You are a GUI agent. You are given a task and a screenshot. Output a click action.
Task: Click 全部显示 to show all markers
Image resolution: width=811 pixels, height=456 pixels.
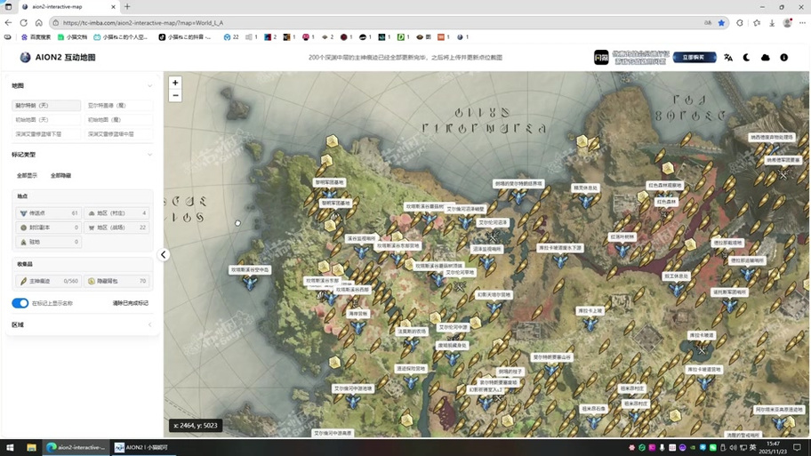27,176
